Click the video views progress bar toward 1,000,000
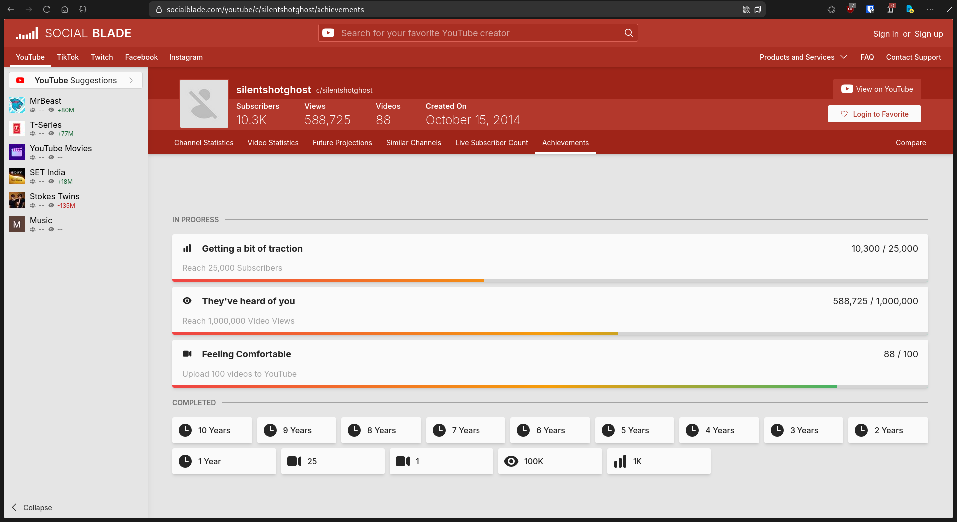Image resolution: width=957 pixels, height=522 pixels. (550, 333)
